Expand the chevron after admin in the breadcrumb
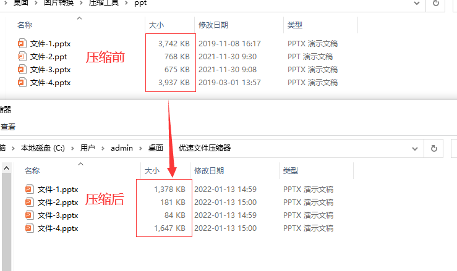The image size is (457, 271). [140, 148]
